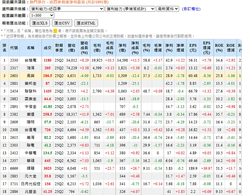This screenshot has height=195, width=242.
Task: Click the 匯出HTML button
Action: coord(86,23)
